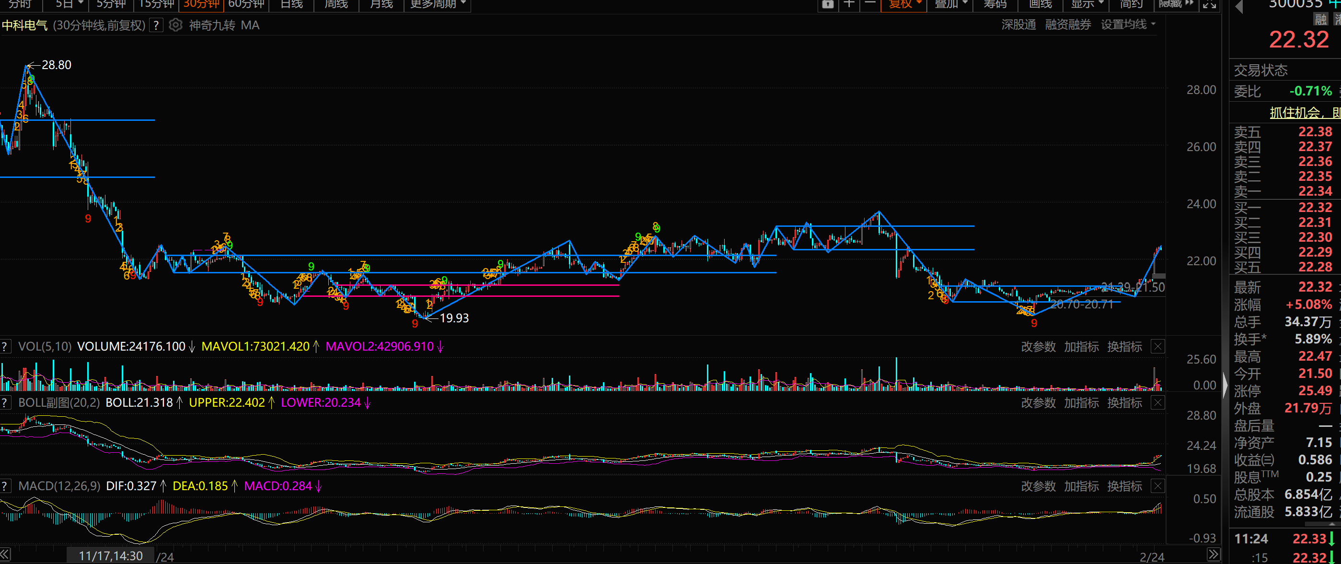Open the 设置均线 dropdown
Viewport: 1341px width, 564px height.
[x=1128, y=24]
